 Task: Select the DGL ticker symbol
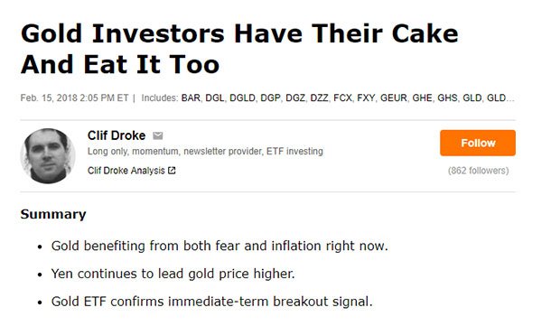tap(215, 98)
